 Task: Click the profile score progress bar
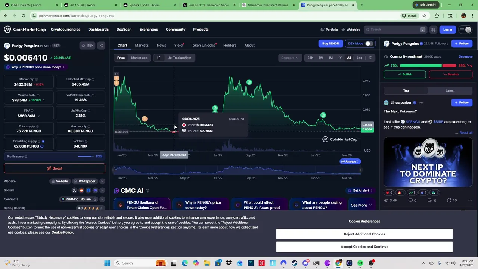tap(86, 156)
